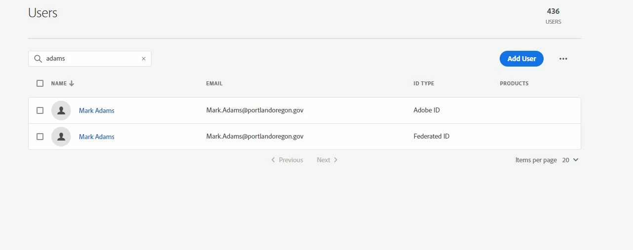Check the Federated ID Mark Adams row

click(40, 137)
